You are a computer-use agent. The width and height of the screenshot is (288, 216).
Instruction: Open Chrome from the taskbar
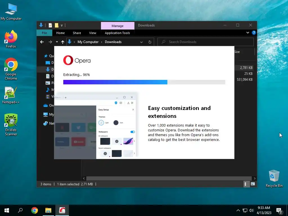coord(35,210)
